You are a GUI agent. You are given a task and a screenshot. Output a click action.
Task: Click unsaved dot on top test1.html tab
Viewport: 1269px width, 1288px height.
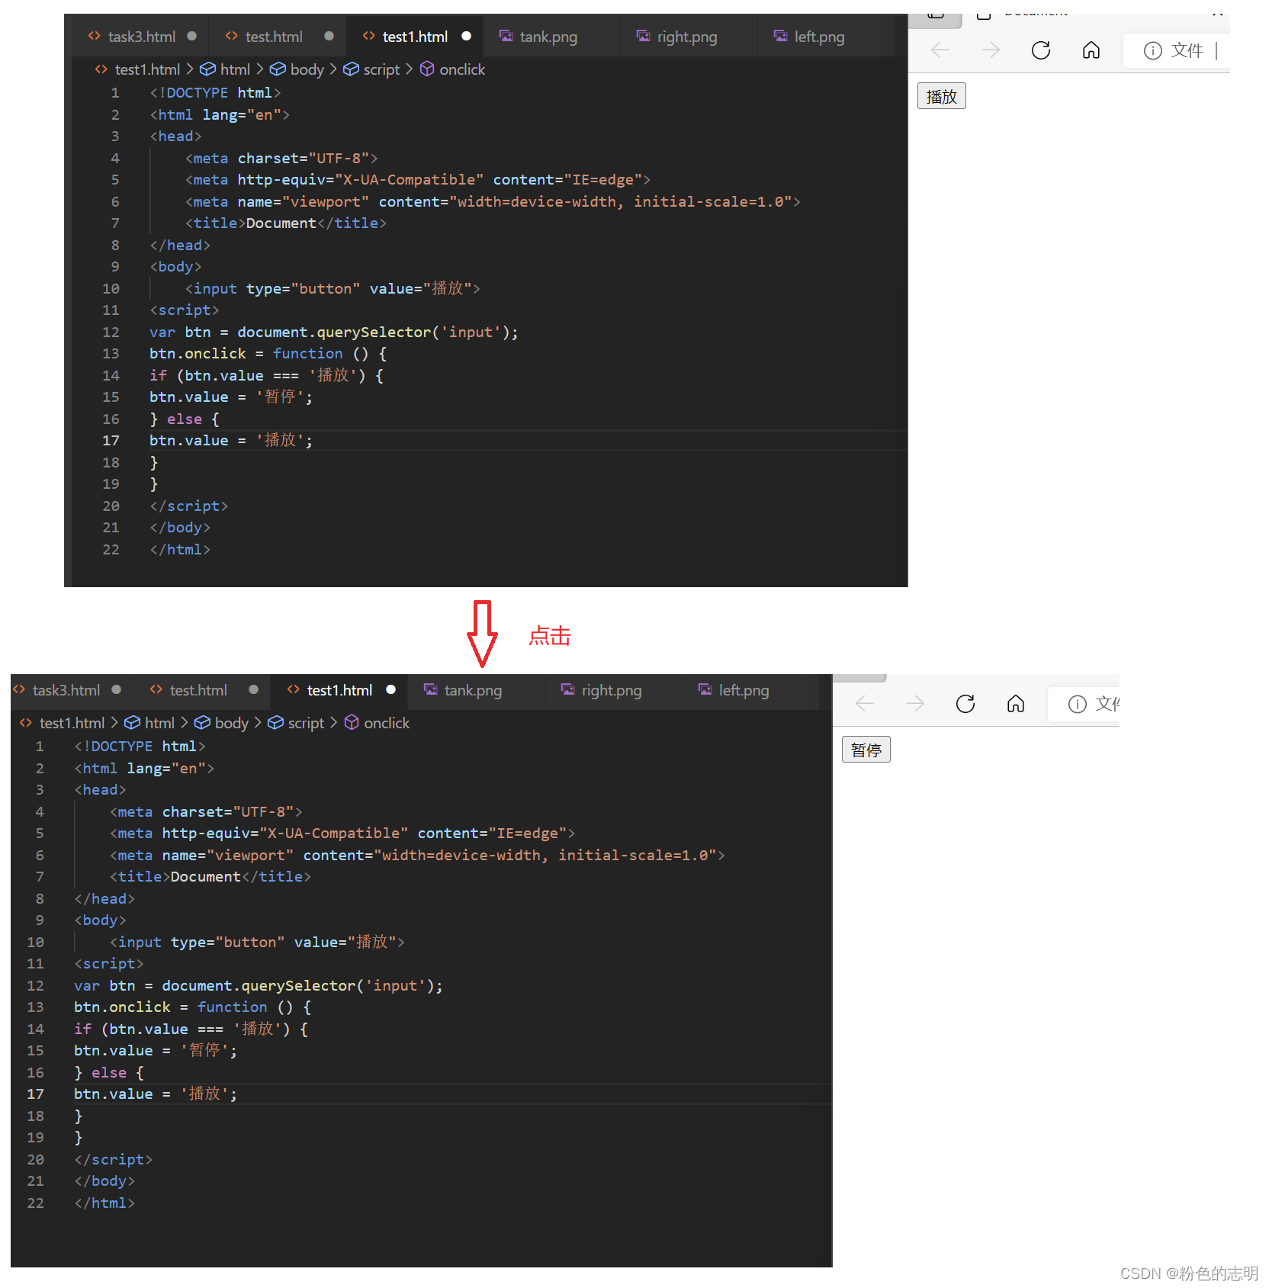467,36
